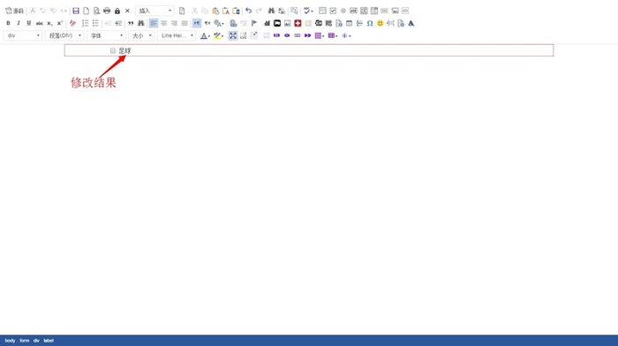Click the body element path link

(x=11, y=341)
